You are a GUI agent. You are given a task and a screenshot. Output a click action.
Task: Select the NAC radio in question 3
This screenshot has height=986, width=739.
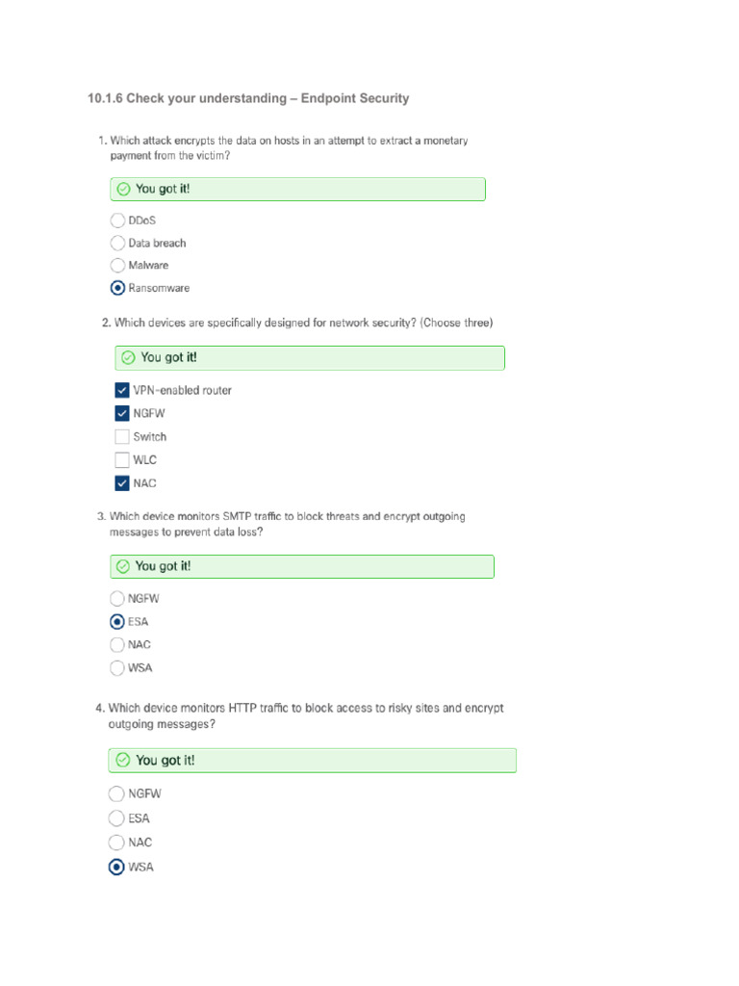[117, 644]
